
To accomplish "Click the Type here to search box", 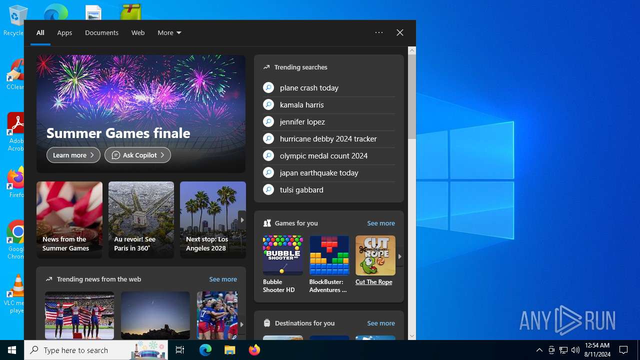I will pyautogui.click(x=96, y=350).
